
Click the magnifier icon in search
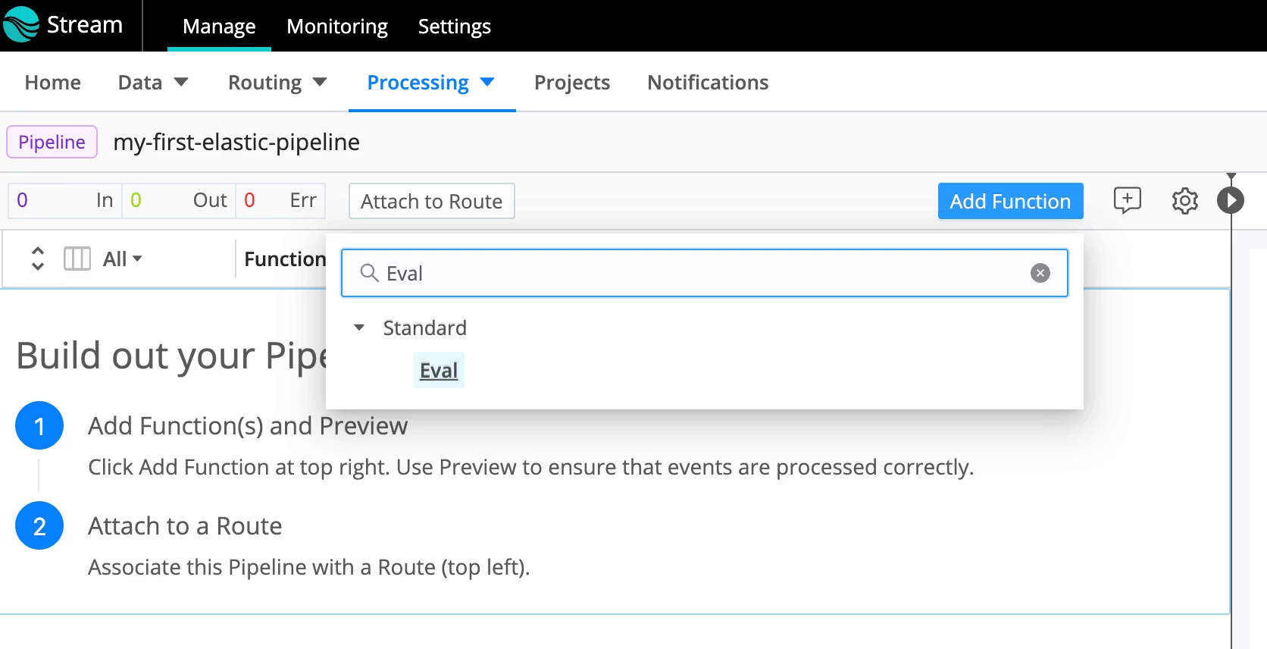pyautogui.click(x=369, y=273)
